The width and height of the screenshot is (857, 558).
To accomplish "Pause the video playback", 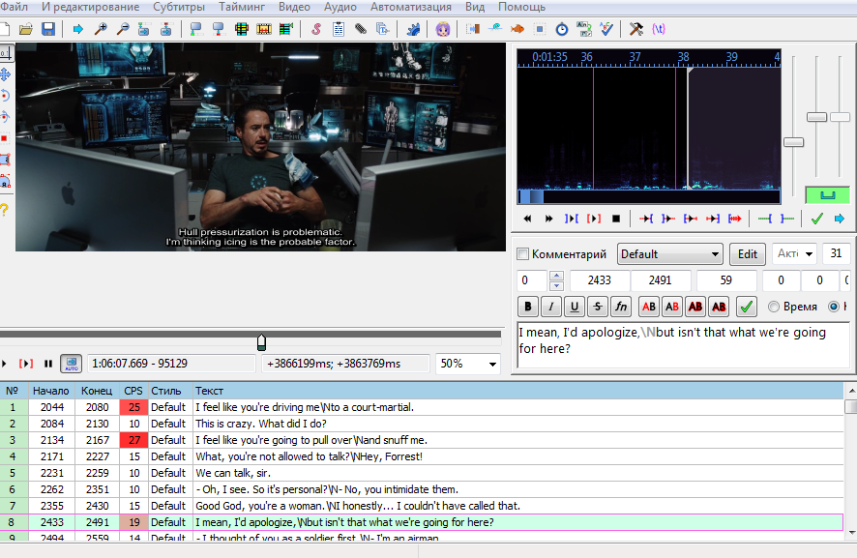I will [47, 364].
